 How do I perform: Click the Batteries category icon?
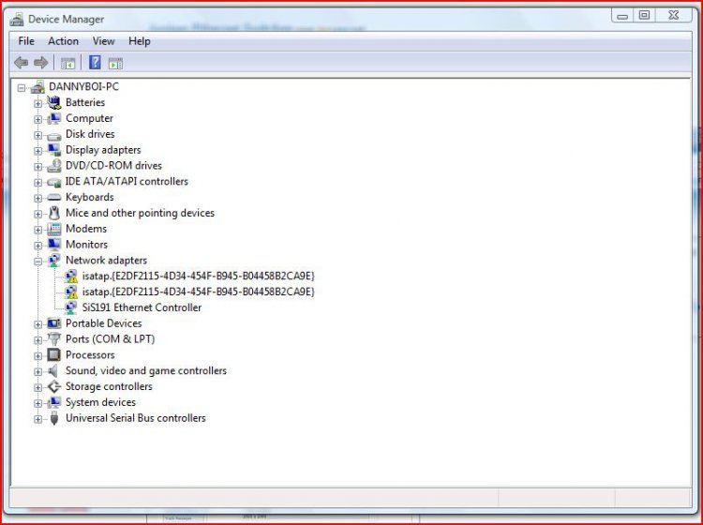(x=54, y=103)
